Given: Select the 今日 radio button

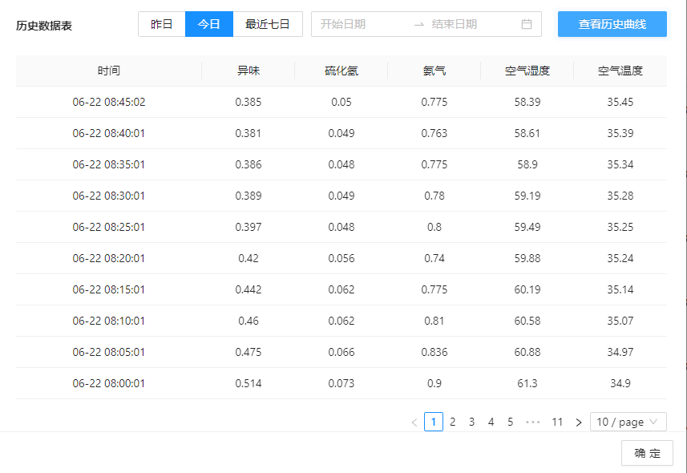Looking at the screenshot, I should pos(209,24).
